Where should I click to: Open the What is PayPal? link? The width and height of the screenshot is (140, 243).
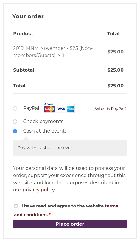click(x=111, y=109)
